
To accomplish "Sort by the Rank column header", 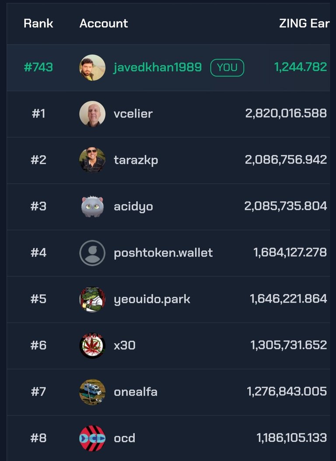I will pyautogui.click(x=38, y=24).
